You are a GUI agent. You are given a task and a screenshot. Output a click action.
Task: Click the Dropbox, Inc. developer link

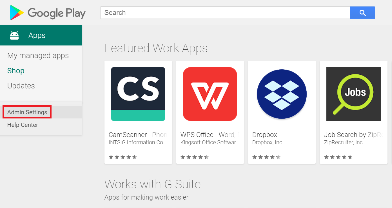pyautogui.click(x=268, y=143)
